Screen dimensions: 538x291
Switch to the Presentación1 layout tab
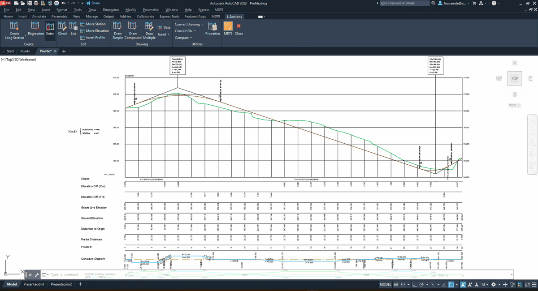[x=34, y=284]
